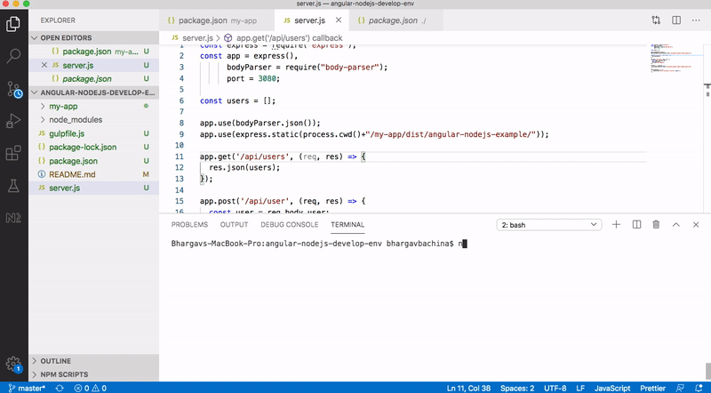
Task: Open the Extensions view
Action: tap(13, 153)
